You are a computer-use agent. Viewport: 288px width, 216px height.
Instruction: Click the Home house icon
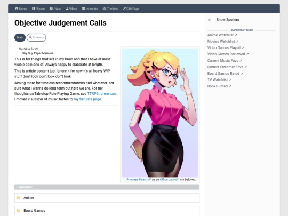[17, 9]
